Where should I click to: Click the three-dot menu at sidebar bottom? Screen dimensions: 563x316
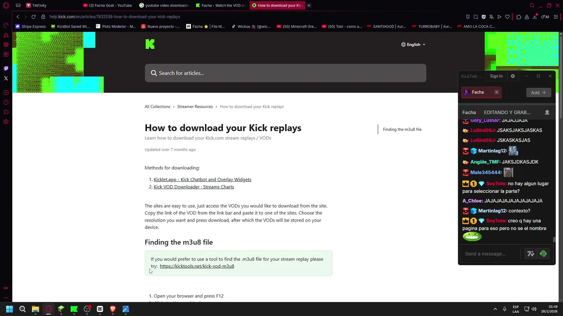pos(6,298)
